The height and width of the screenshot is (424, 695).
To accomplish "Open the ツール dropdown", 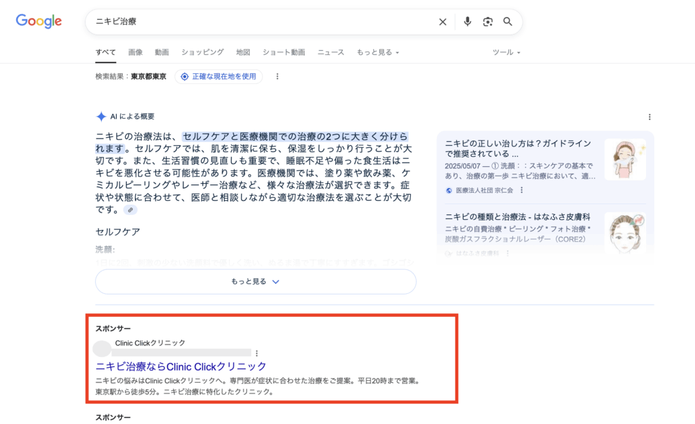I will click(506, 52).
